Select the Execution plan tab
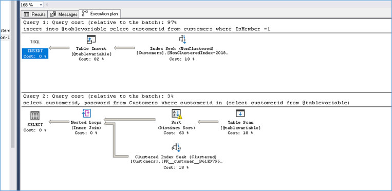Screen dimensions: 392x191 pos(100,13)
